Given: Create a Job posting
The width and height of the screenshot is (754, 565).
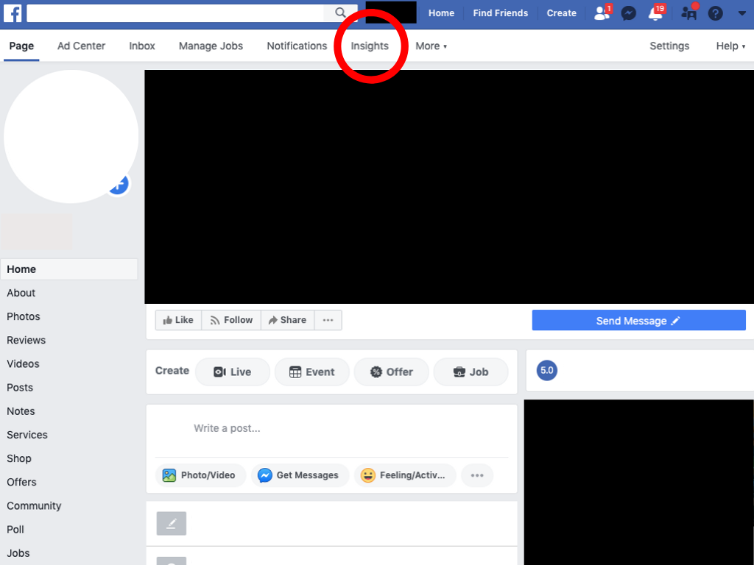Looking at the screenshot, I should point(471,372).
